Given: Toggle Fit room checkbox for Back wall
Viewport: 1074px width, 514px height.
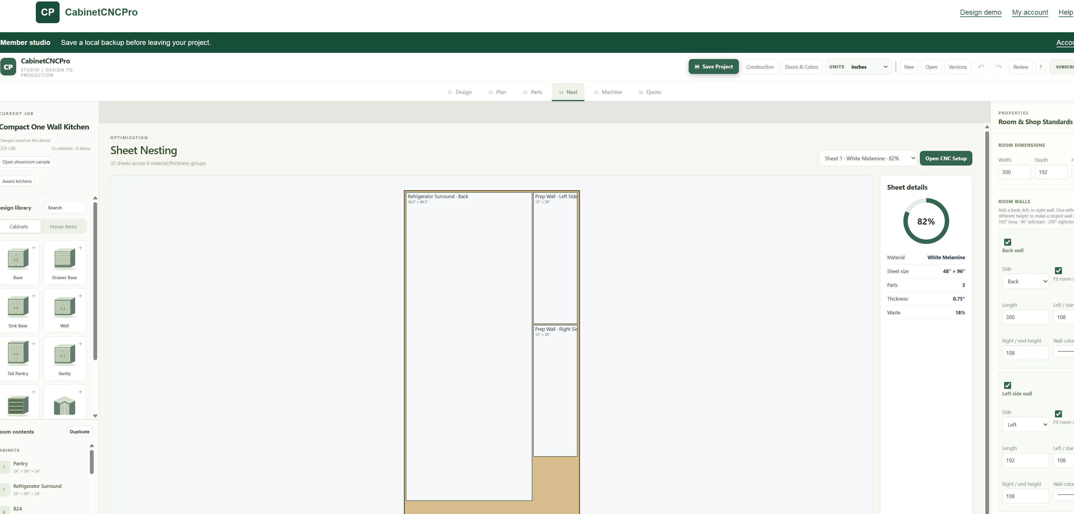Looking at the screenshot, I should (1058, 271).
